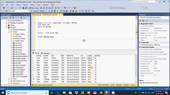This screenshot has width=170, height=95.
Task: Open Edge browser from taskbar
Action: [x=58, y=93]
